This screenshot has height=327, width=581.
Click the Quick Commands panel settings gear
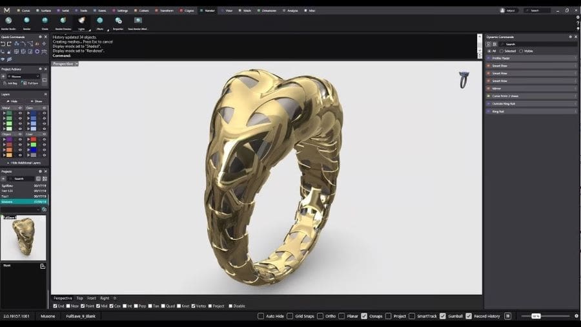click(41, 37)
